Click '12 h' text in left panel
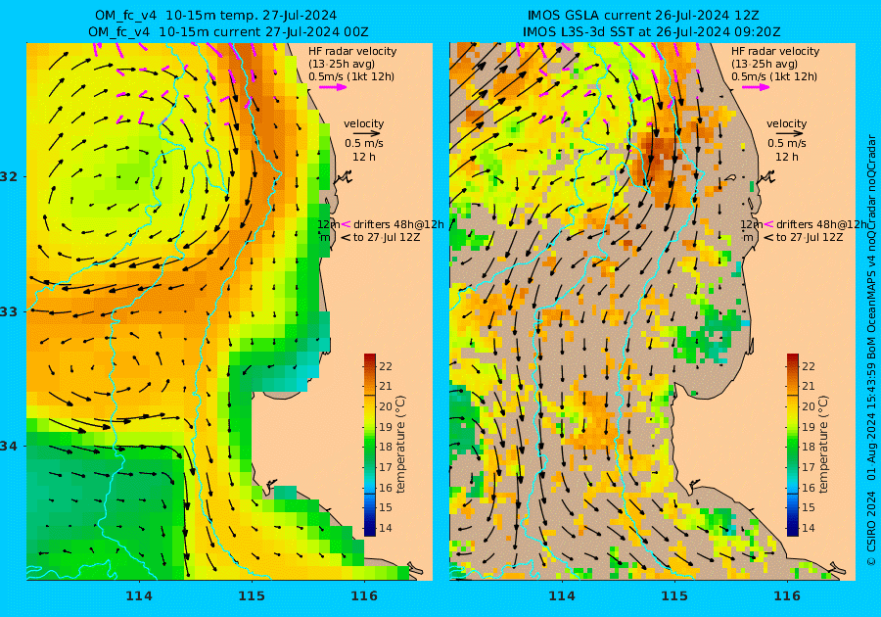The image size is (881, 617). (363, 157)
